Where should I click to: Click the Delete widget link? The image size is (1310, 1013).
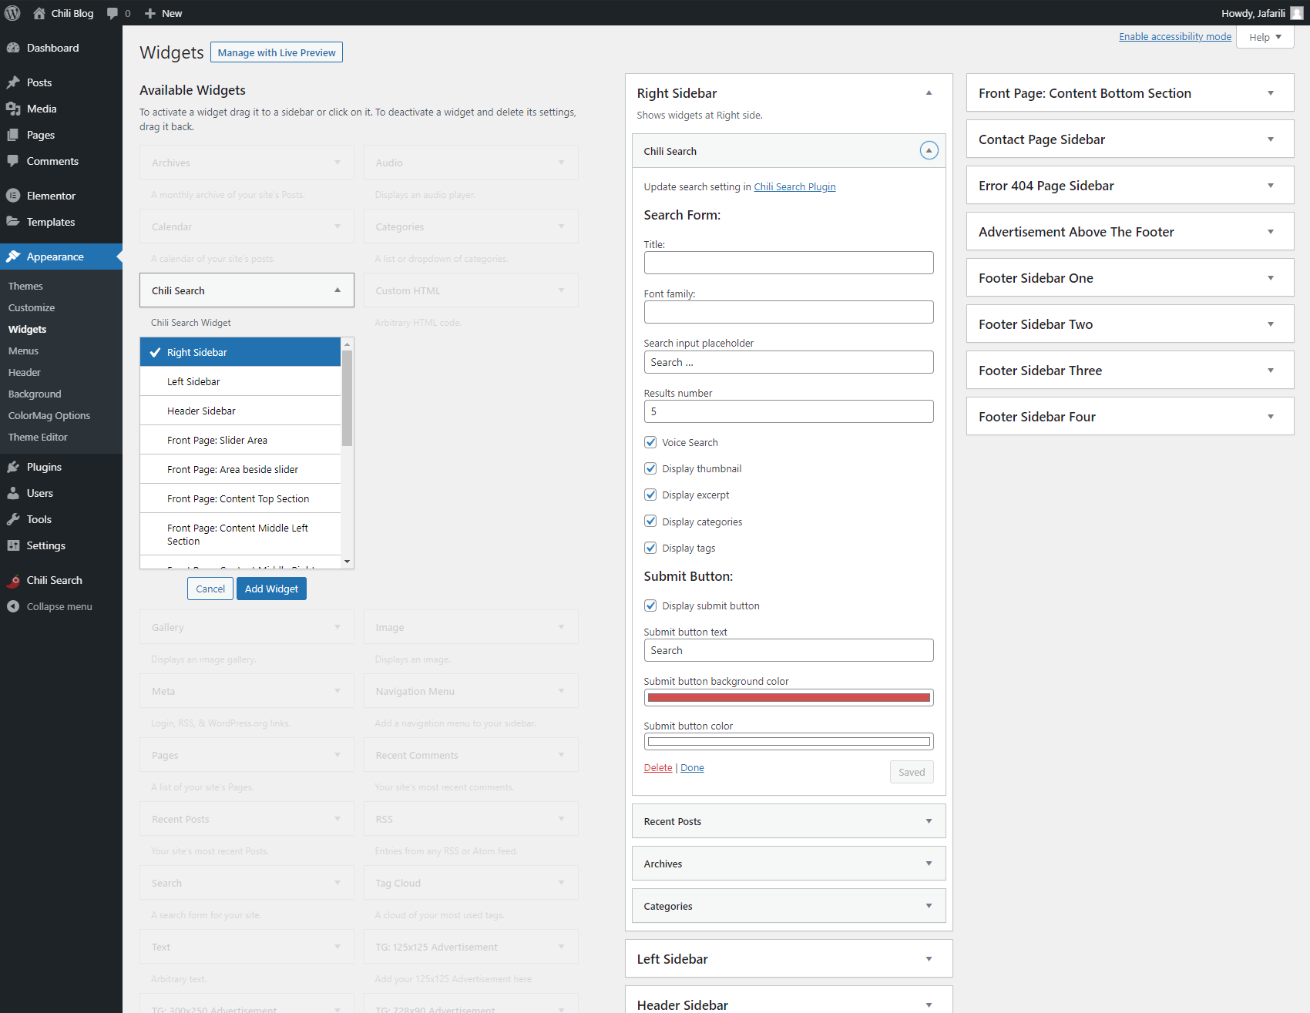click(658, 767)
